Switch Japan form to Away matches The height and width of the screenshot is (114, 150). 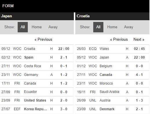point(53,27)
